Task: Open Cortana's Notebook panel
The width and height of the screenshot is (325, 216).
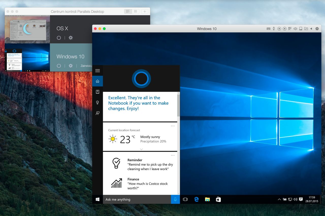Action: coord(97,92)
